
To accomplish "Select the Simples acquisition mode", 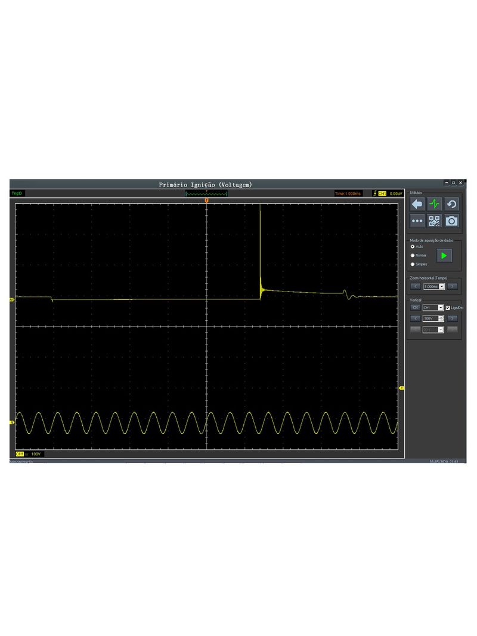I will (x=413, y=264).
